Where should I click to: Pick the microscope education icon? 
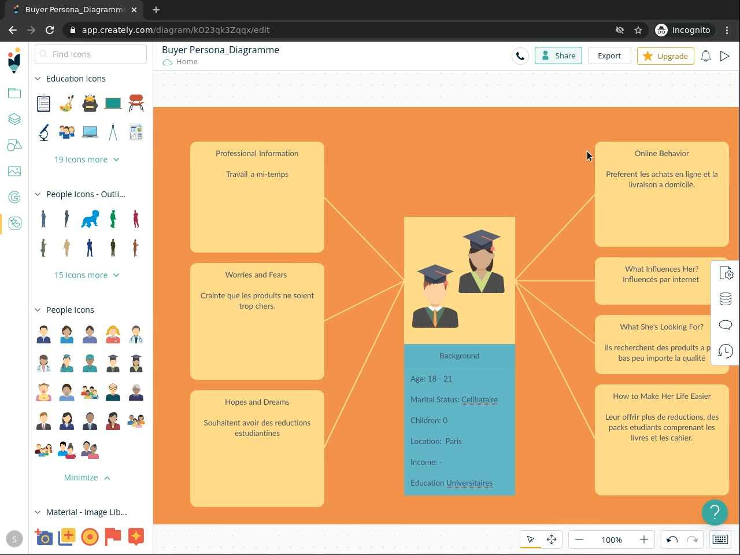tap(43, 132)
